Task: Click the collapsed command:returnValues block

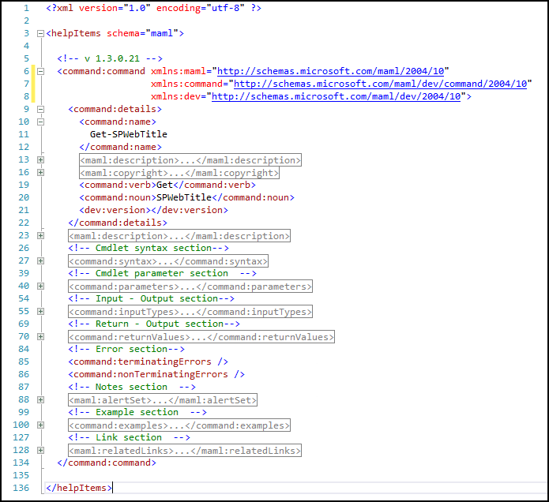Action: 201,337
